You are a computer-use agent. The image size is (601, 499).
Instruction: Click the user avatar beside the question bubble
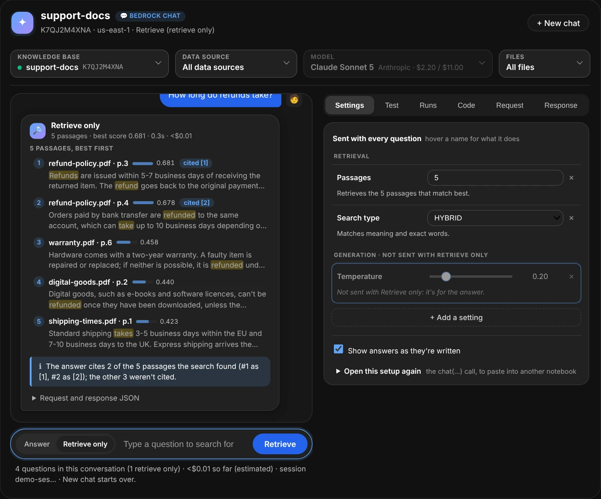coord(294,99)
